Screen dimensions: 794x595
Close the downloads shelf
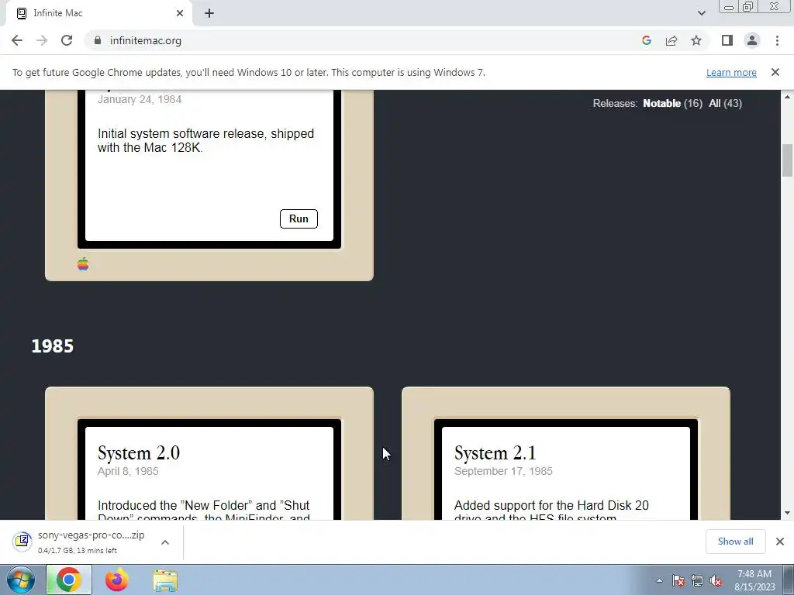pyautogui.click(x=780, y=542)
